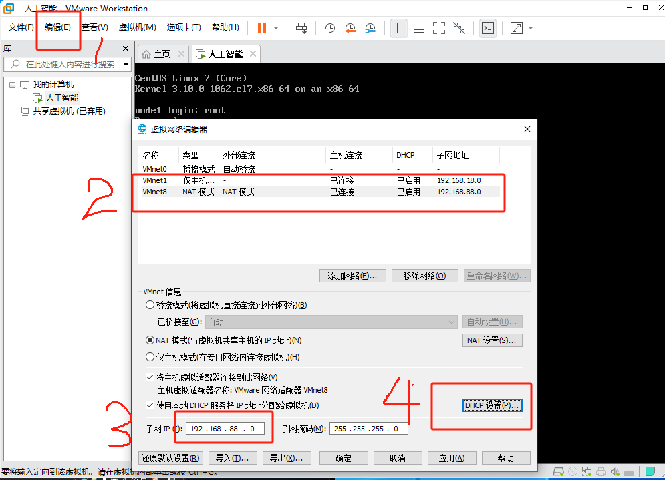Close the 主页 tab
Screen dimensions: 665x480
click(x=181, y=54)
